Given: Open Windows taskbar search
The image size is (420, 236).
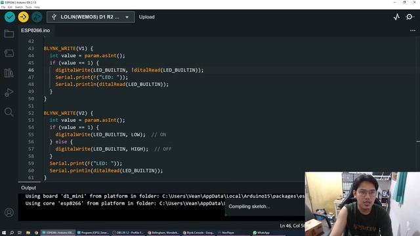Looking at the screenshot, I should pos(12,233).
